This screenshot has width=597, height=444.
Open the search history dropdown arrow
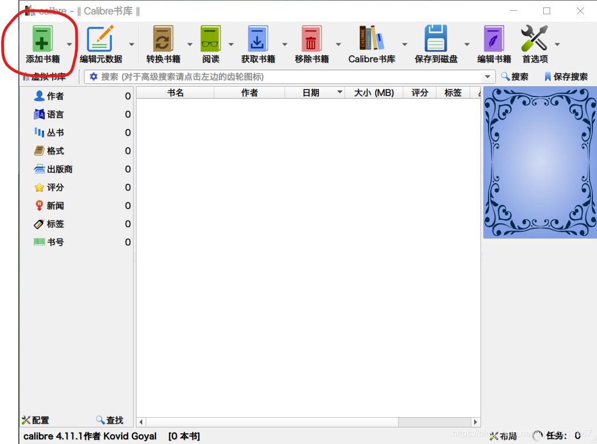coord(488,76)
